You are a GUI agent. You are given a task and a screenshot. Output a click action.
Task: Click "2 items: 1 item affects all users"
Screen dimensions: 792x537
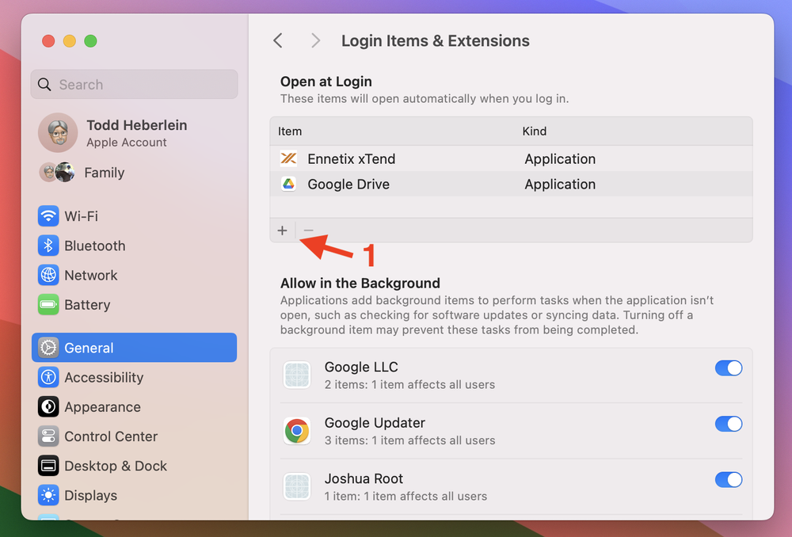(x=409, y=384)
